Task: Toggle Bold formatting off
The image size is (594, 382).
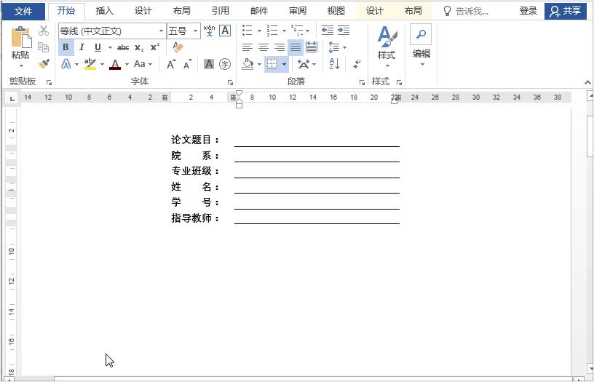Action: coord(66,47)
